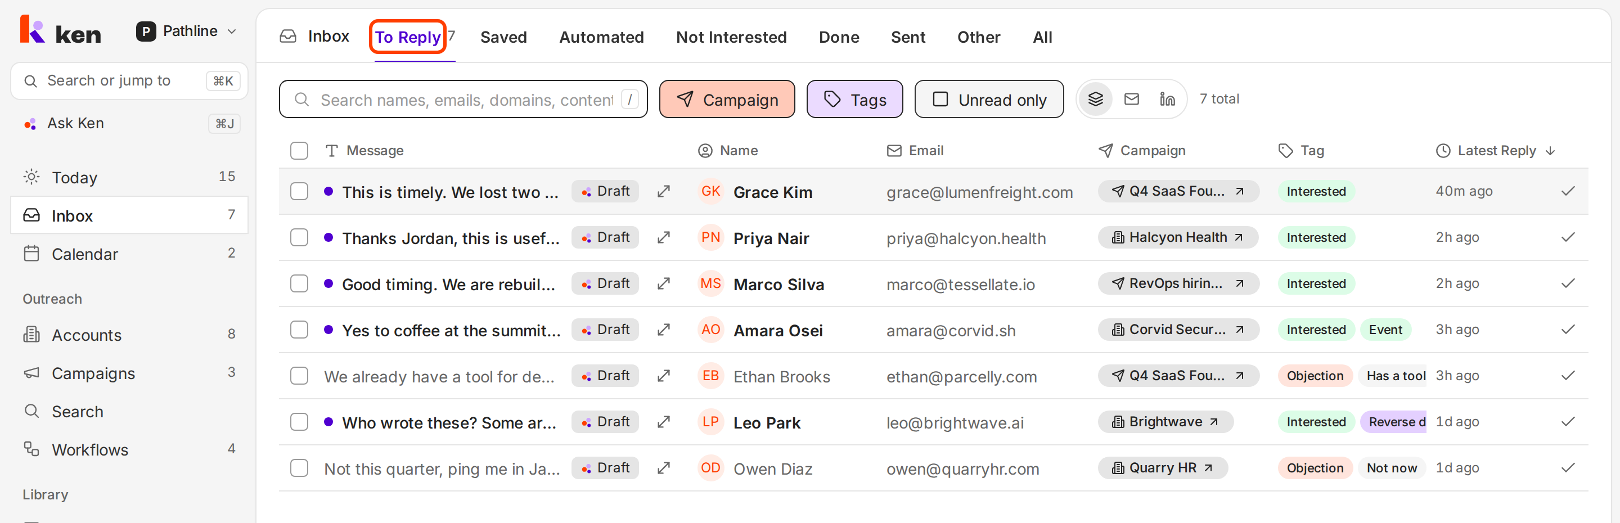Viewport: 1620px width, 523px height.
Task: Open Calendar from the sidebar
Action: click(x=129, y=254)
